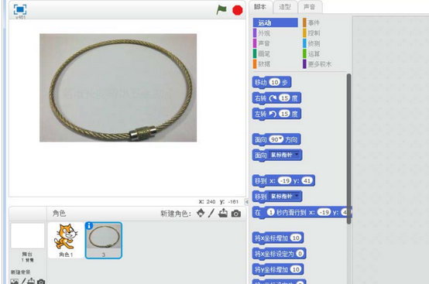Collapse the stage panel arrow
This screenshot has height=284, width=429.
[246, 202]
